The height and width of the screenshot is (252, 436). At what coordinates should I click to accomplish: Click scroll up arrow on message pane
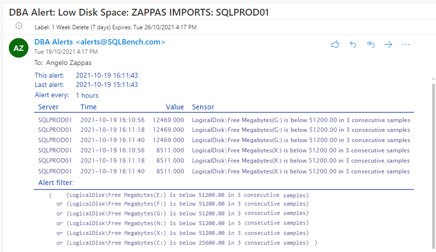click(433, 79)
